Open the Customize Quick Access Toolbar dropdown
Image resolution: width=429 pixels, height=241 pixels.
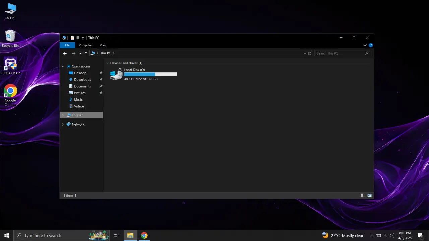[x=83, y=38]
